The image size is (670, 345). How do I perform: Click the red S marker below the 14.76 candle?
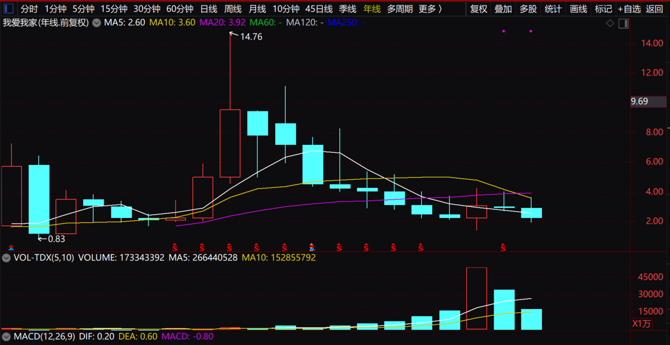tap(229, 247)
